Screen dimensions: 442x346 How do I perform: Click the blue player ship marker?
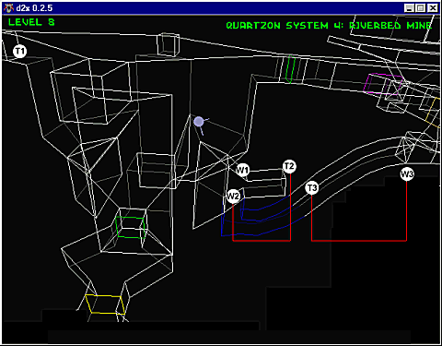(199, 122)
